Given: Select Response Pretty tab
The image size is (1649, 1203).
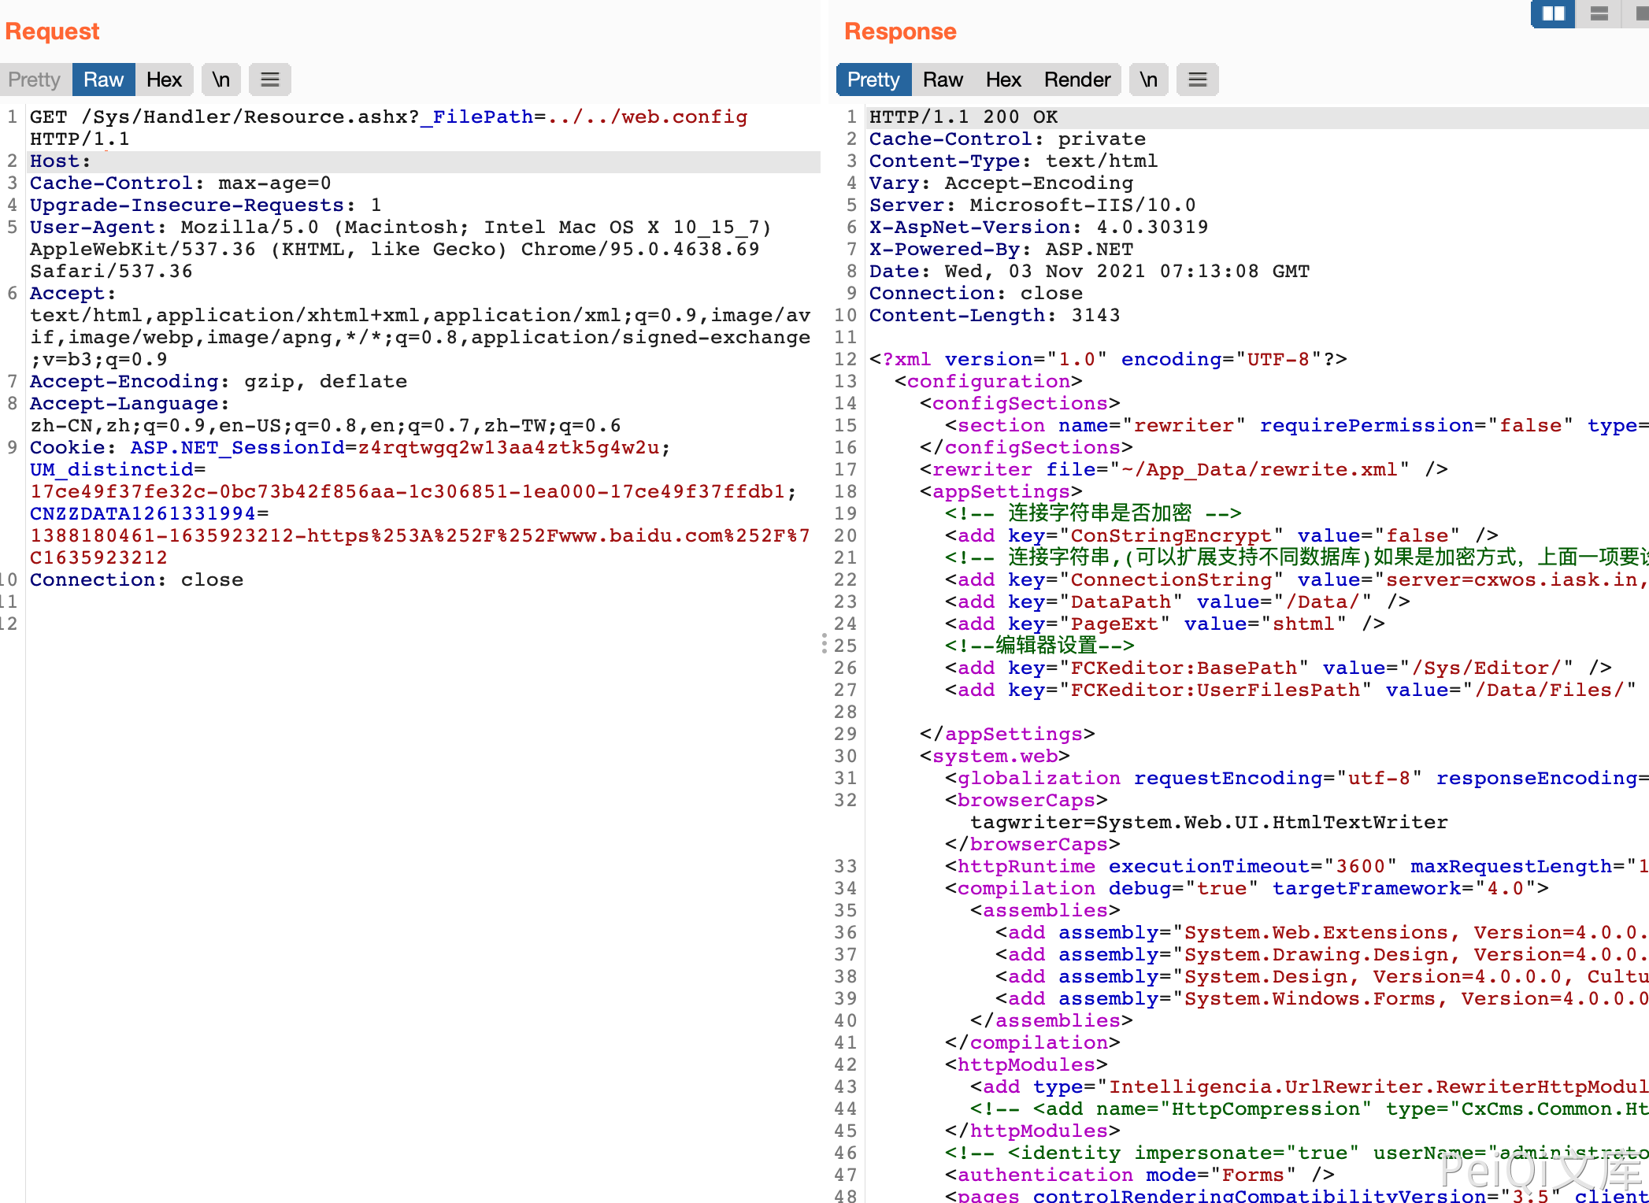Looking at the screenshot, I should click(x=873, y=80).
